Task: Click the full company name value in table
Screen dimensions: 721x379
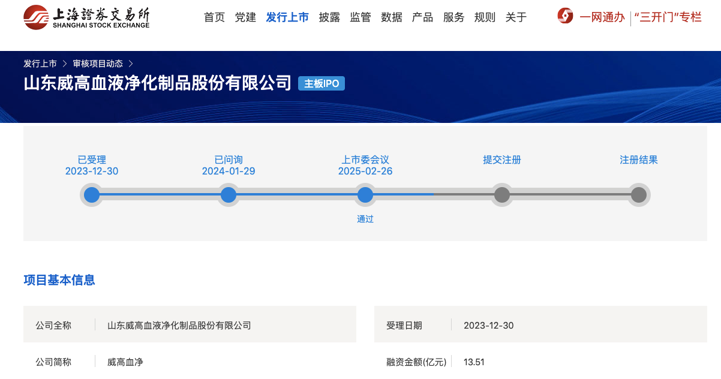Action: pos(179,326)
